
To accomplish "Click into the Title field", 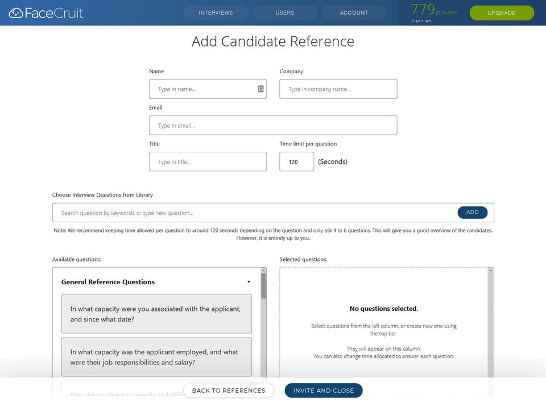I will coord(208,162).
